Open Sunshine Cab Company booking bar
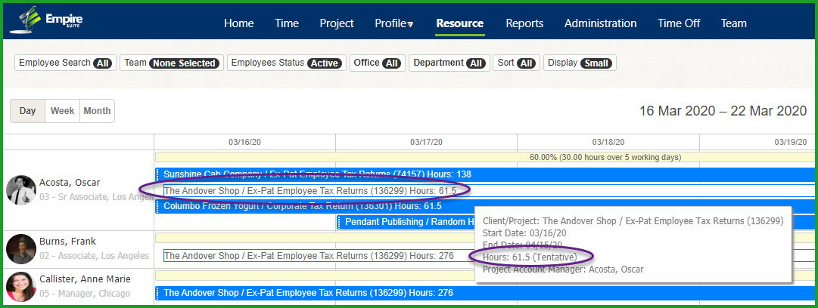 click(485, 174)
